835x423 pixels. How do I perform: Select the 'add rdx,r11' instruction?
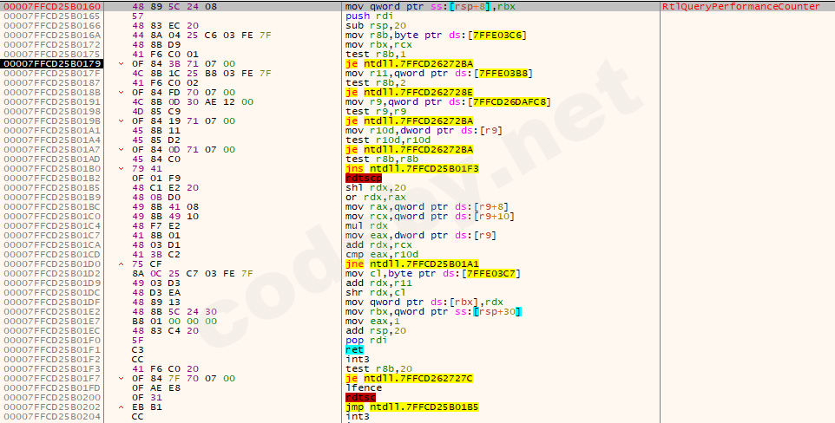tap(378, 284)
